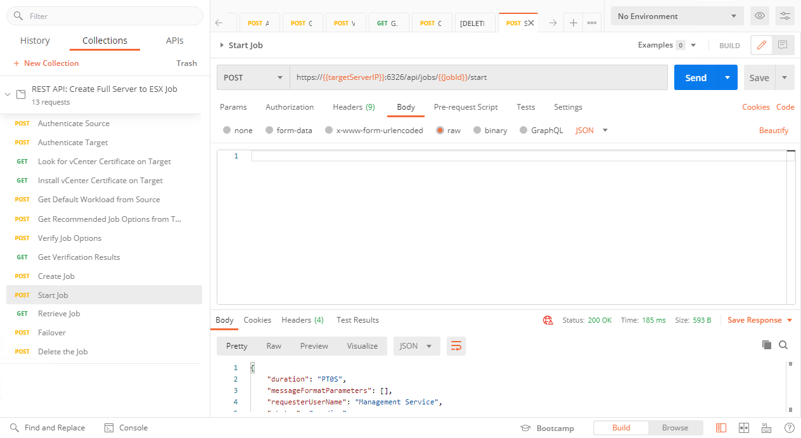Open the Headers (9) request tab

(x=354, y=107)
